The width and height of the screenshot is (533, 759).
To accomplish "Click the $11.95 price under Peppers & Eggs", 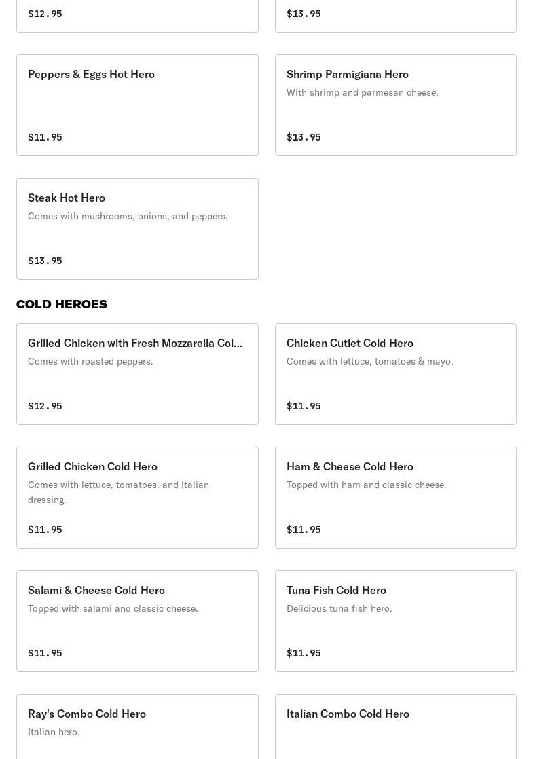I will pos(45,137).
